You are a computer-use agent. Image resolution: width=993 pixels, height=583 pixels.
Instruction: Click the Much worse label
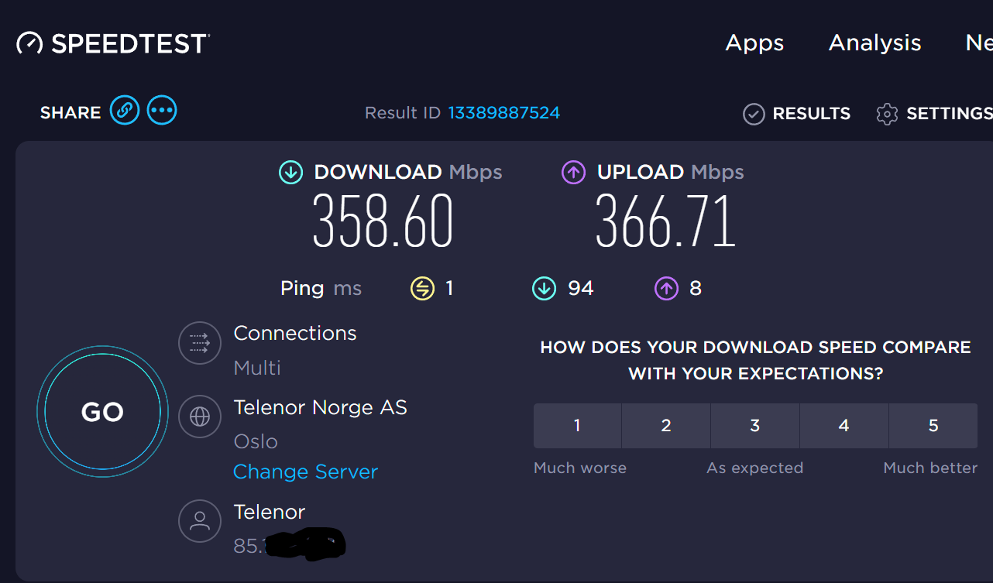(x=580, y=468)
